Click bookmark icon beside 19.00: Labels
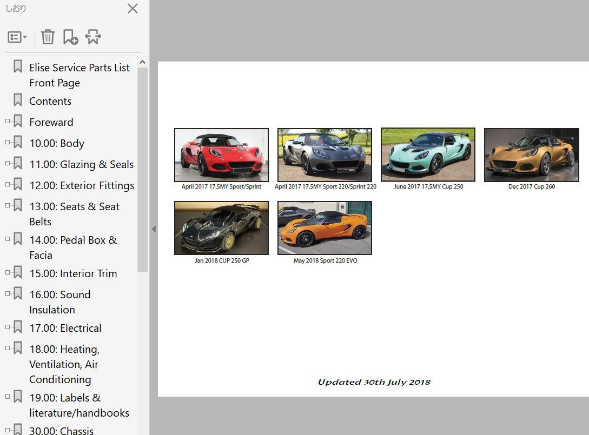This screenshot has height=435, width=589. coord(18,396)
